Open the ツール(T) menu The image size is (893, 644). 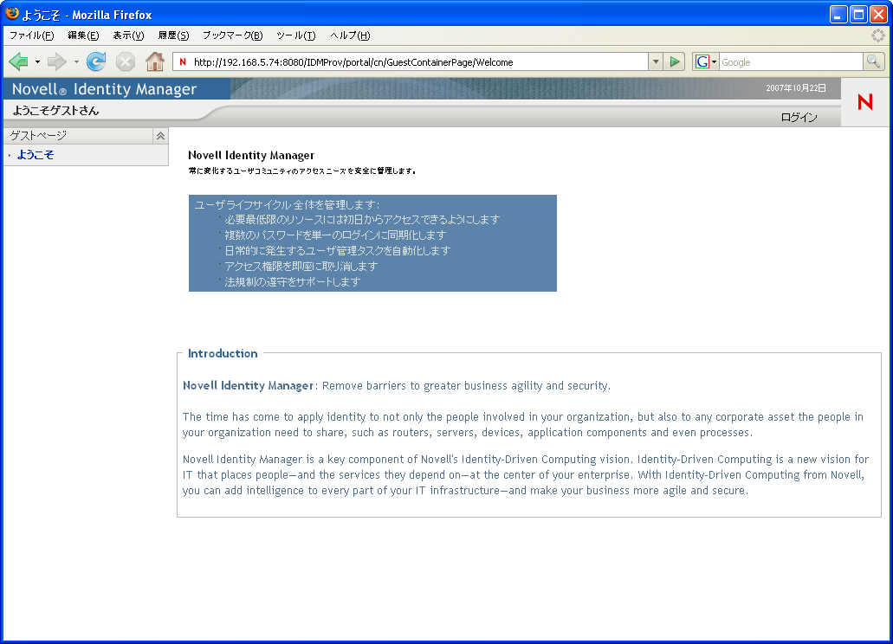tap(295, 35)
